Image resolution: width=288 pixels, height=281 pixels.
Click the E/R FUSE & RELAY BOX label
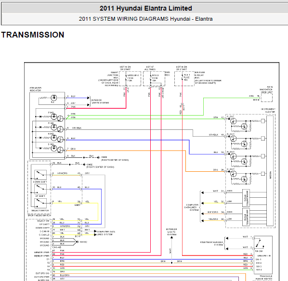tap(200, 75)
